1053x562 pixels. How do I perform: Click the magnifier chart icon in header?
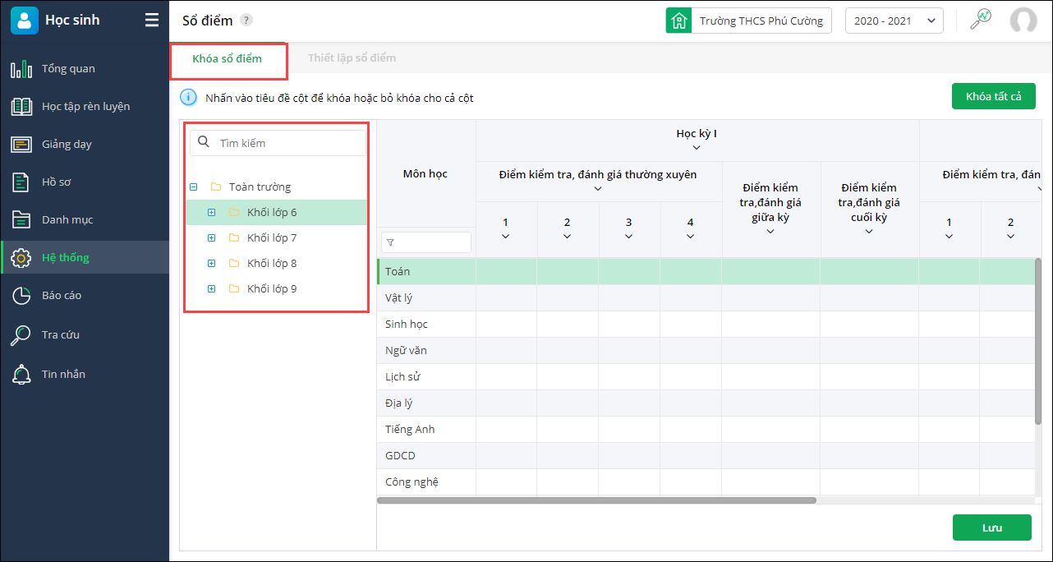coord(980,20)
